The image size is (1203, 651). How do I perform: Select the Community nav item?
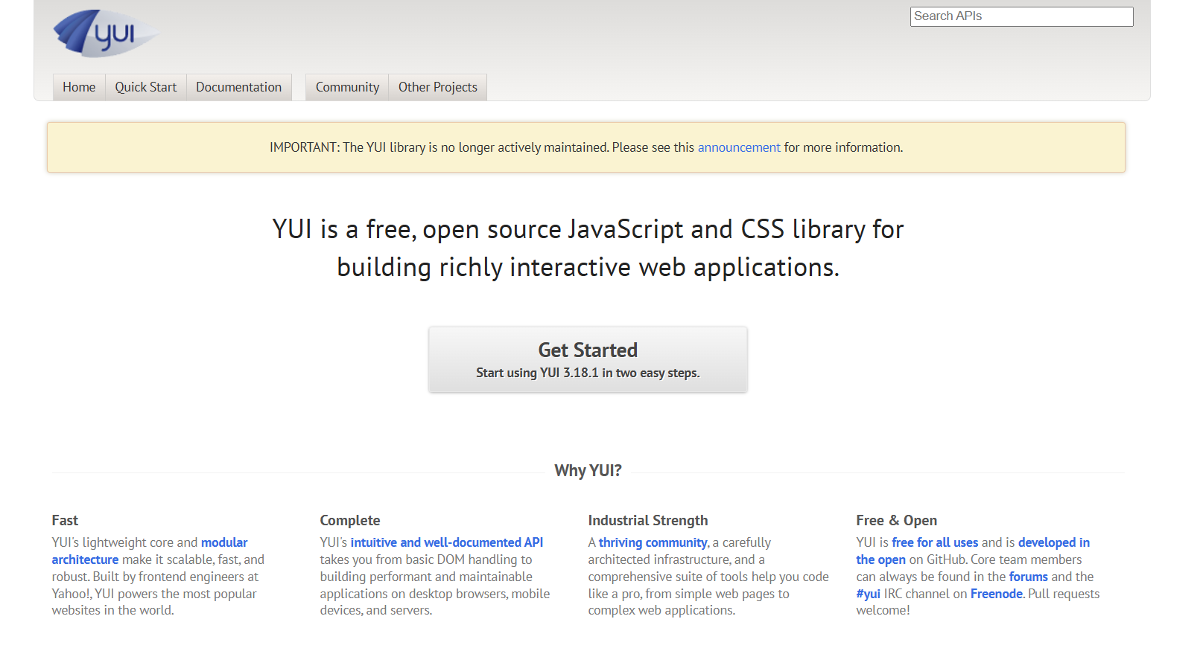pos(347,87)
